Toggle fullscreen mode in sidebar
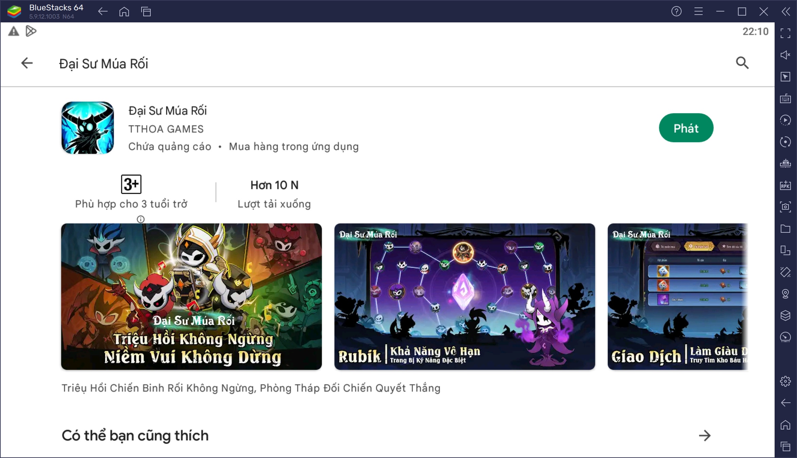This screenshot has height=458, width=797. pyautogui.click(x=785, y=33)
